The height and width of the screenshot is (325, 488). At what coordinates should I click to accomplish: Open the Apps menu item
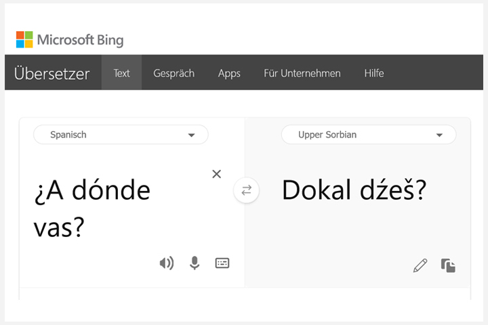pos(229,73)
